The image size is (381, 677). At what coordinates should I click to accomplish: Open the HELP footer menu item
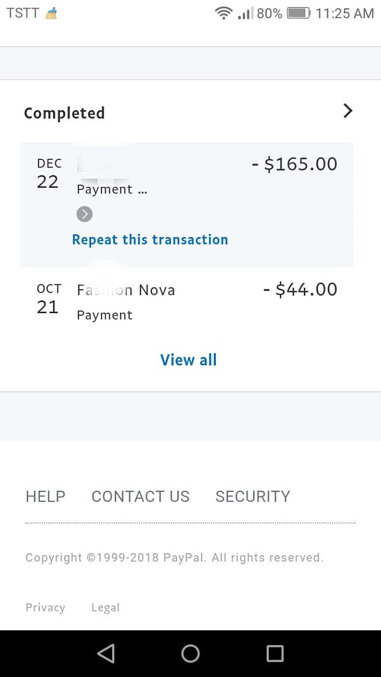click(x=45, y=496)
